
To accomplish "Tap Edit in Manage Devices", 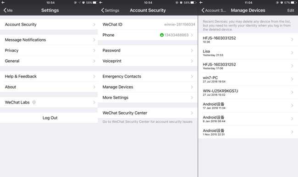I will [x=291, y=10].
